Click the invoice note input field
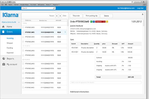Viewport: 149px width, 99px height. 106,82
